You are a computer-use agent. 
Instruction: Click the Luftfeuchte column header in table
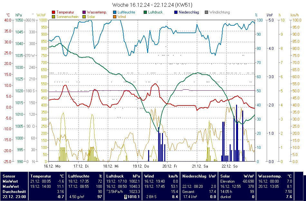point(79,176)
